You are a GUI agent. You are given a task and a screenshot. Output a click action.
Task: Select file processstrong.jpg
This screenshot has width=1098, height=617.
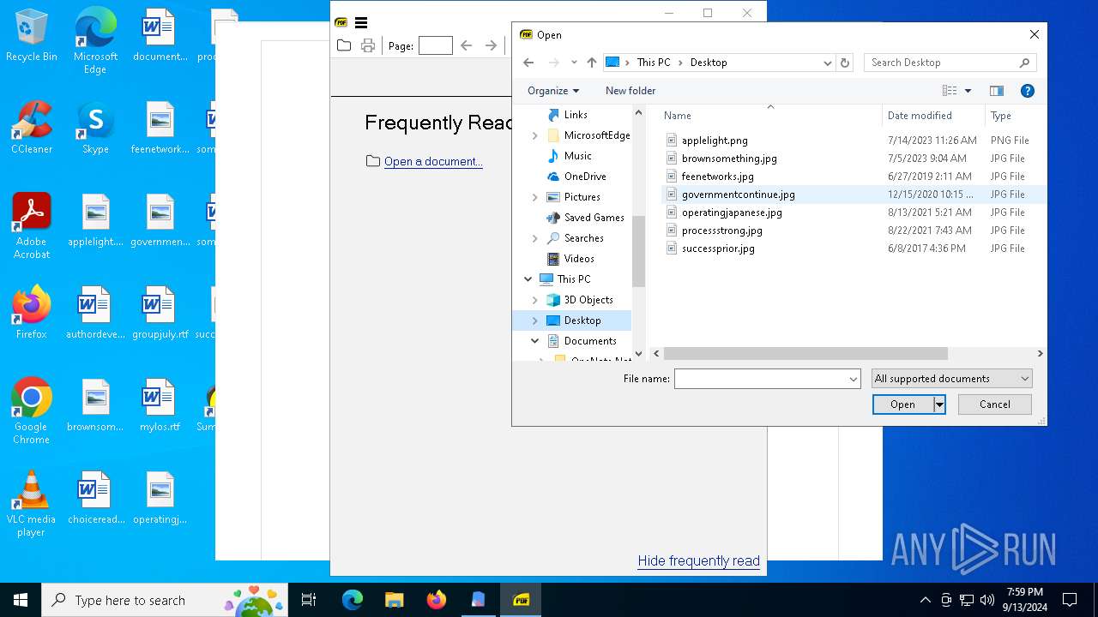tap(721, 231)
